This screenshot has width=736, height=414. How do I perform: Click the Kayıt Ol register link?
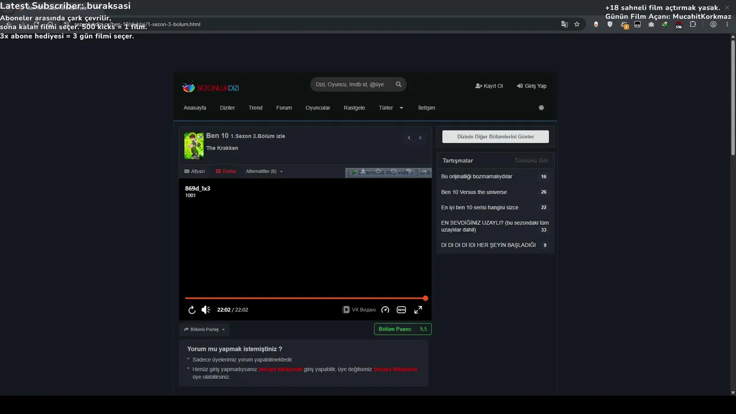489,86
